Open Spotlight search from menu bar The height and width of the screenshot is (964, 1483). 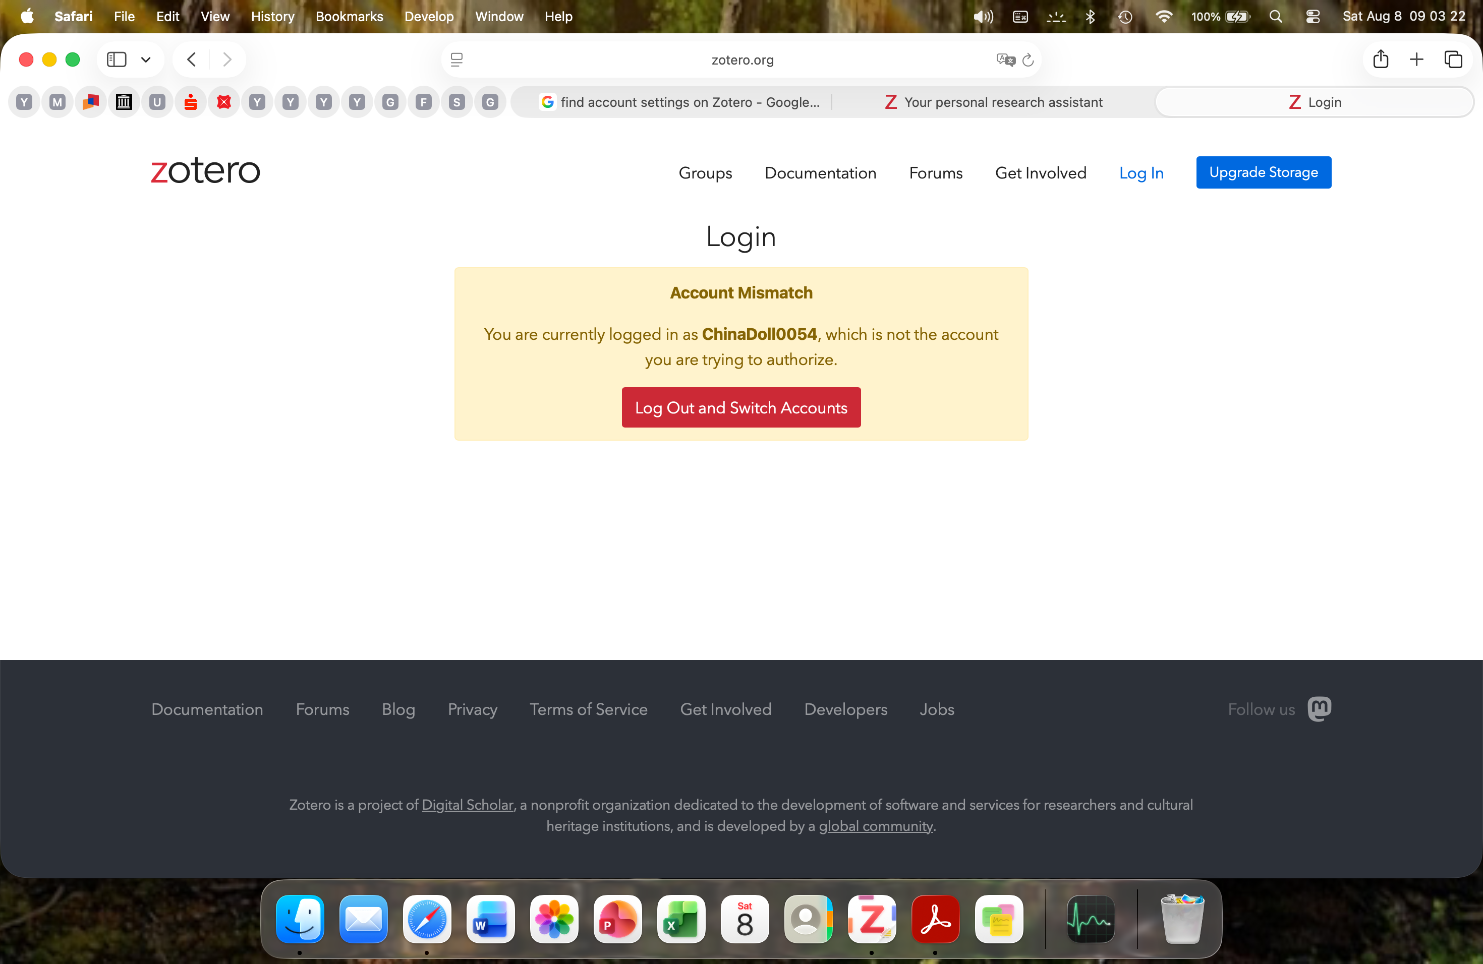(x=1276, y=17)
